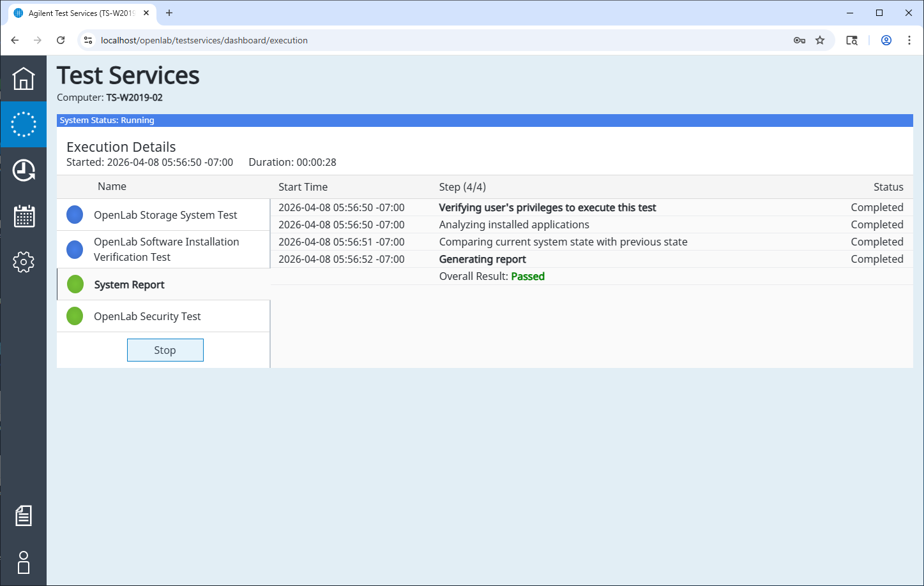Screen dimensions: 924x586
Task: Open the execution history clock icon
Action: 24,170
